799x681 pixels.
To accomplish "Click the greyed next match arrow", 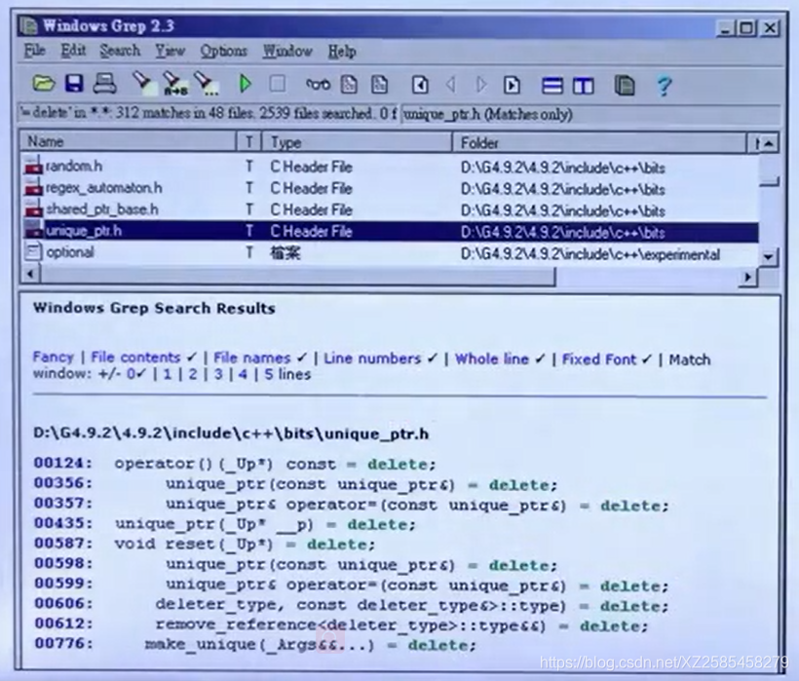I will 481,85.
